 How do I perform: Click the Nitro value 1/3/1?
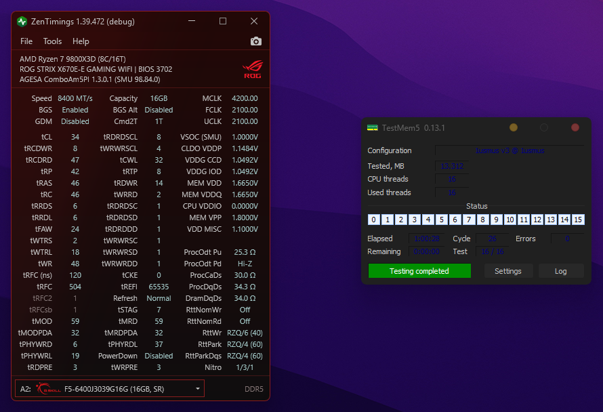coord(245,367)
